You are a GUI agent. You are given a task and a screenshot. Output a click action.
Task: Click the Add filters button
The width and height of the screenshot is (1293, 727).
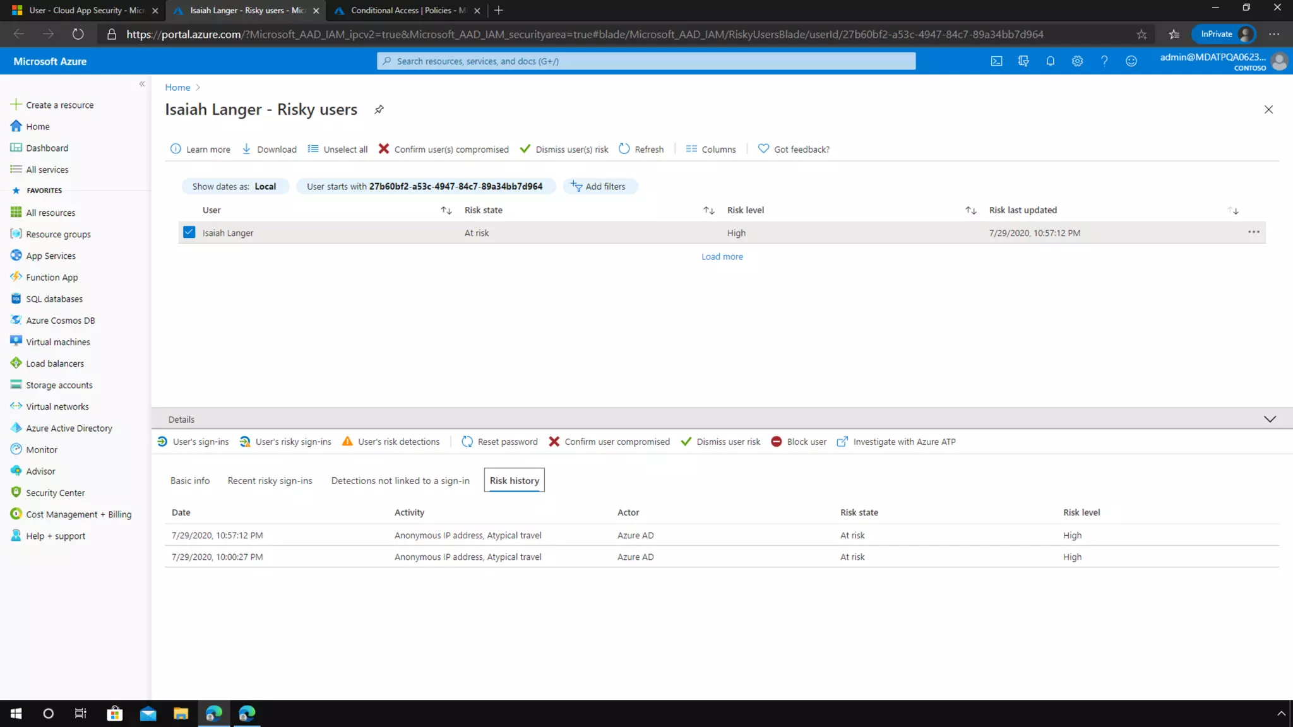(599, 187)
